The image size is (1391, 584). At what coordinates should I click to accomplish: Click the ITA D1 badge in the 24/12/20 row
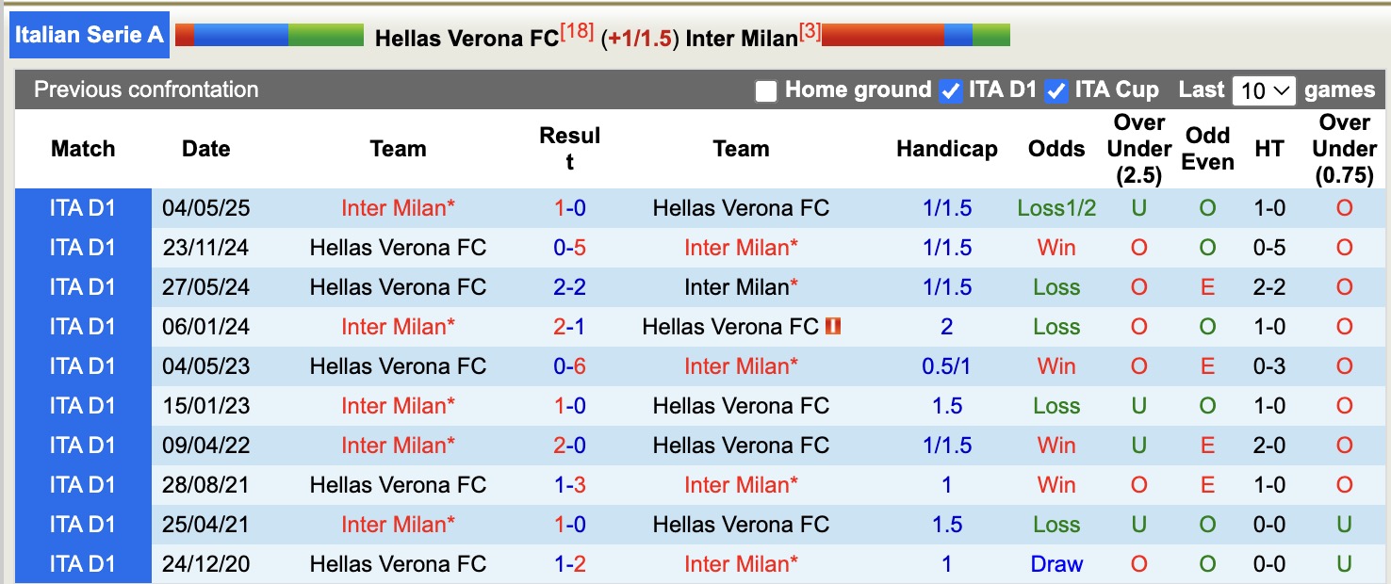coord(83,563)
